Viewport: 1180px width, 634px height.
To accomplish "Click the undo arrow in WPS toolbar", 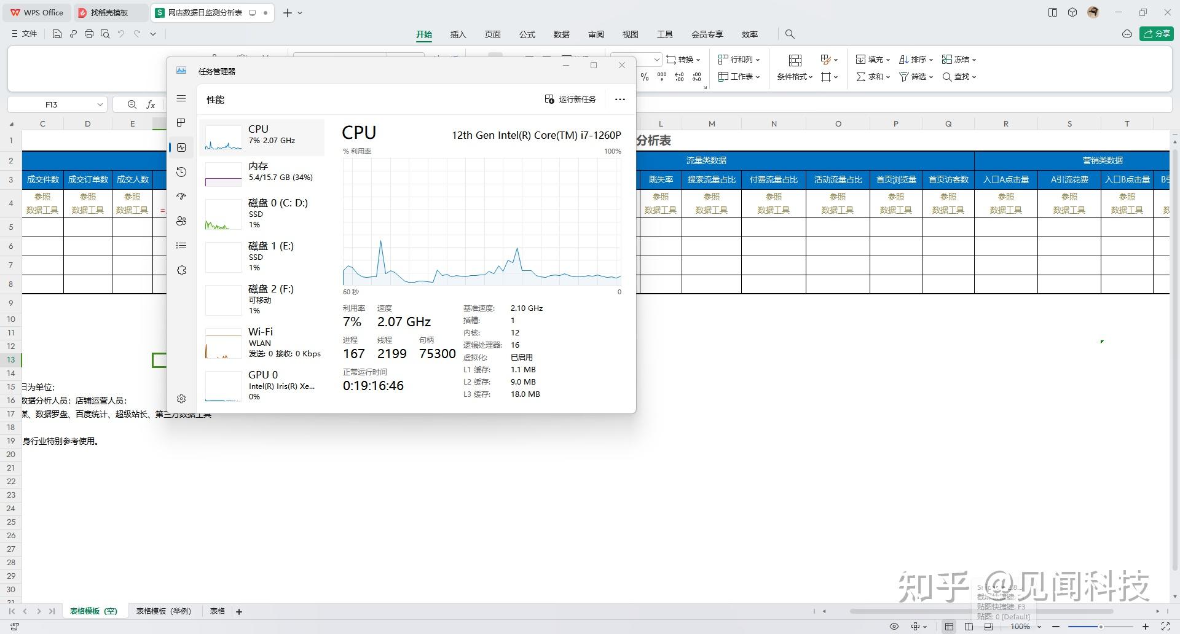I will 121,34.
